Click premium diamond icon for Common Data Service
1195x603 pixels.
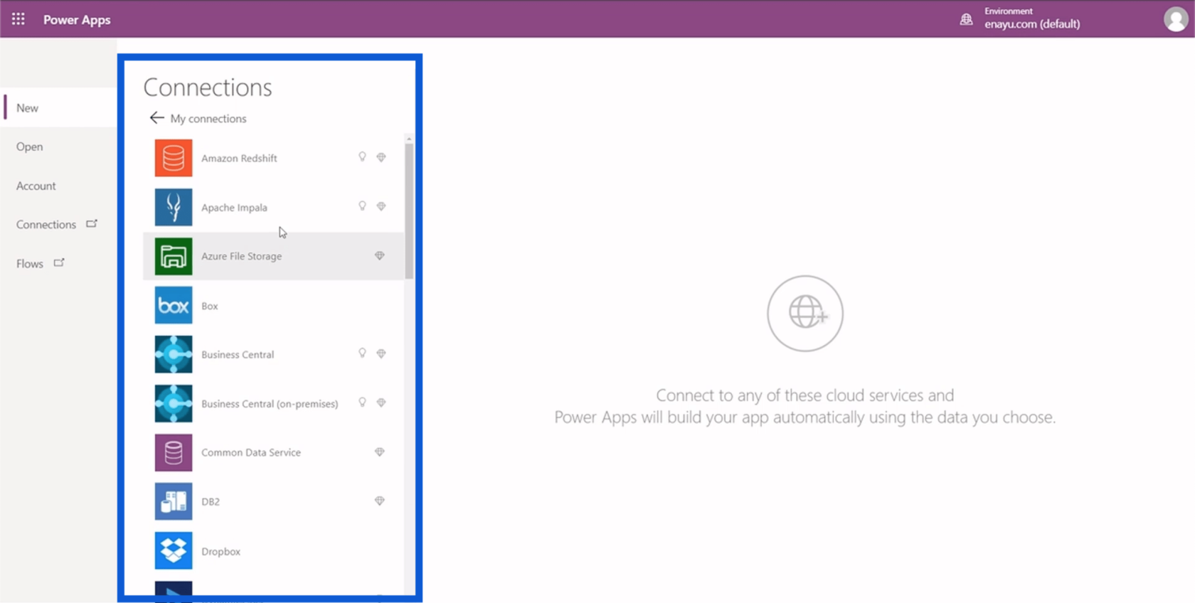pos(380,452)
